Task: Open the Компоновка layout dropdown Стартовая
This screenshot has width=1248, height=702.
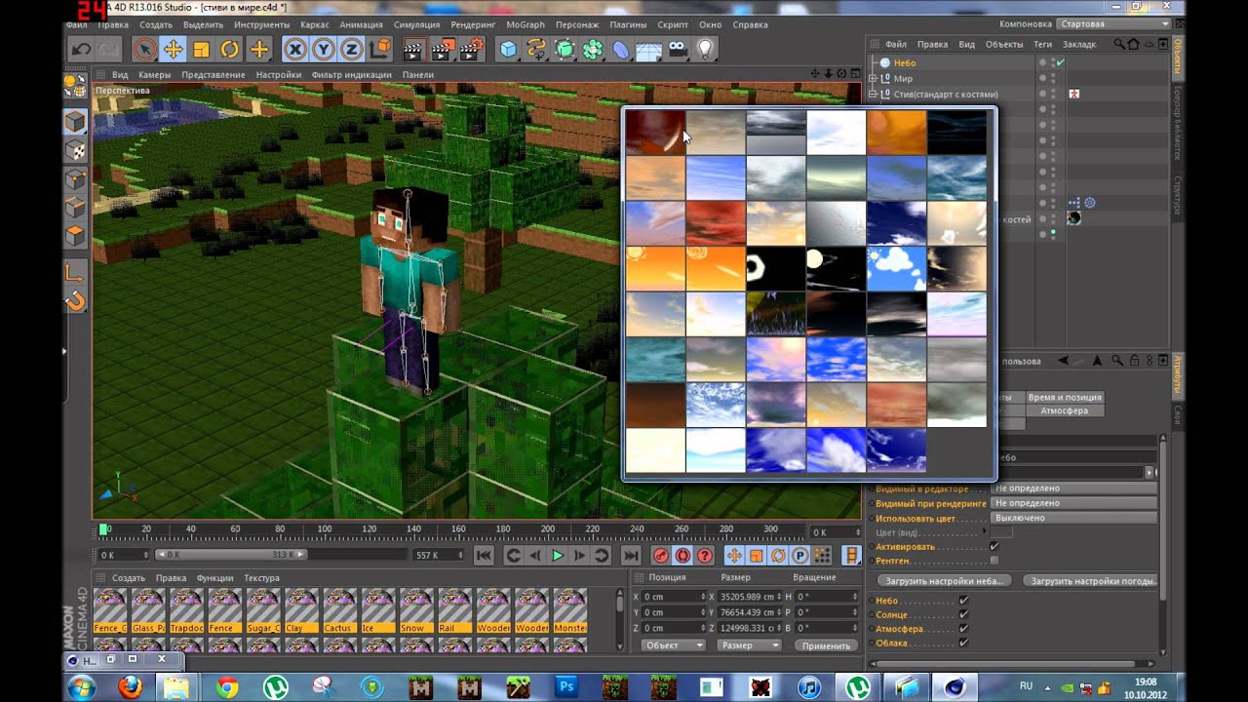Action: click(1114, 23)
